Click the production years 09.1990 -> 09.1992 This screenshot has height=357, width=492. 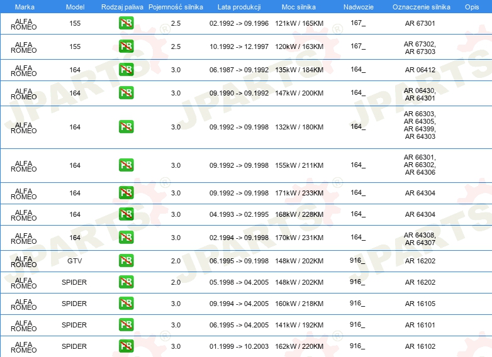(239, 93)
